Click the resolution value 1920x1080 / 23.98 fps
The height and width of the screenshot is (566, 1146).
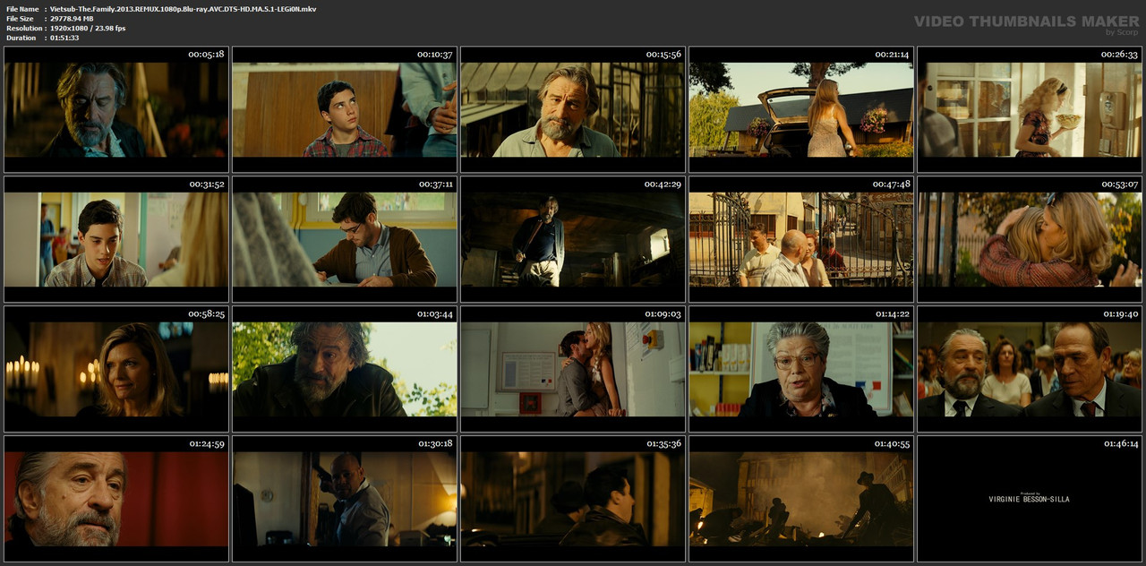pyautogui.click(x=88, y=29)
